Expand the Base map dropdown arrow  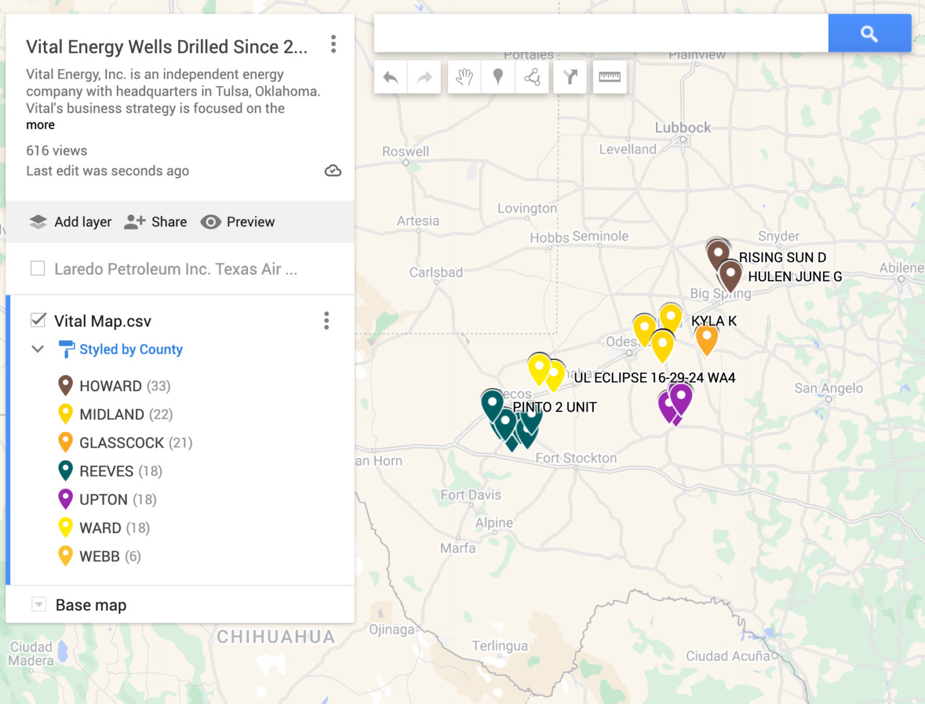39,604
